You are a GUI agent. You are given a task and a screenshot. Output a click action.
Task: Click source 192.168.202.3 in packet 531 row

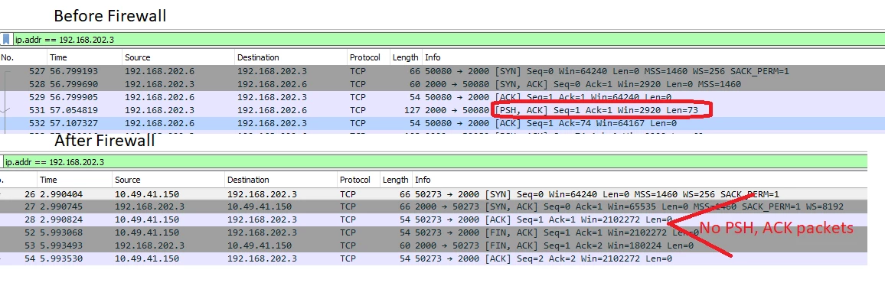160,110
